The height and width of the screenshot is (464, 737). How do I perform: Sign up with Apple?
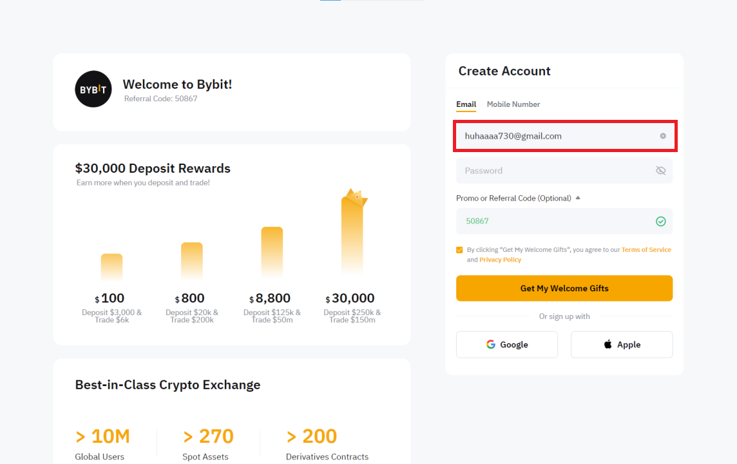(x=622, y=345)
